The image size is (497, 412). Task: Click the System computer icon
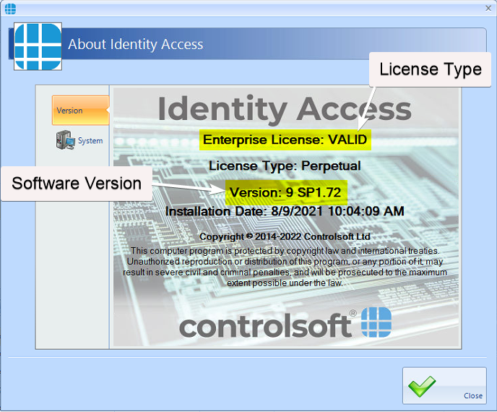(x=65, y=140)
